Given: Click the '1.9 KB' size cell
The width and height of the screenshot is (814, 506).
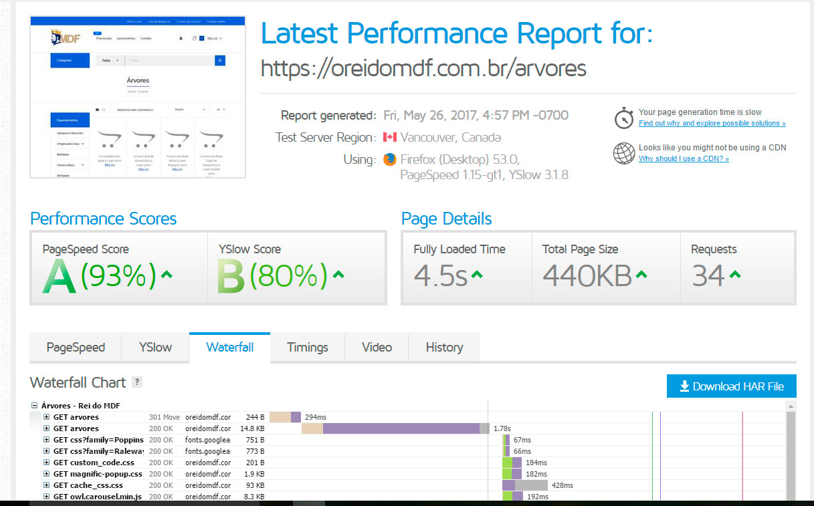Looking at the screenshot, I should tap(255, 474).
